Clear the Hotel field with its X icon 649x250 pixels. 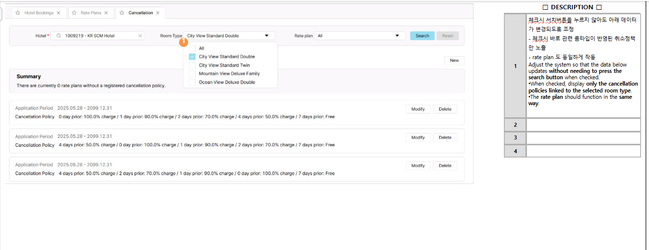click(140, 36)
